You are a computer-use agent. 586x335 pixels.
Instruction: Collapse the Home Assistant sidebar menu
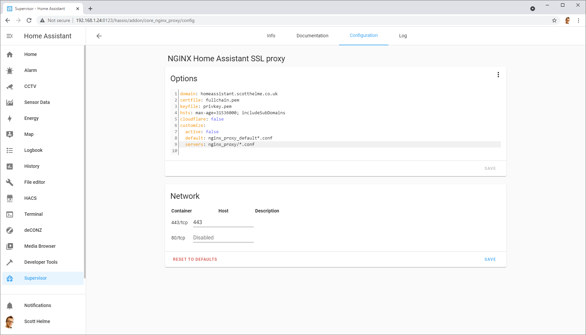point(10,36)
